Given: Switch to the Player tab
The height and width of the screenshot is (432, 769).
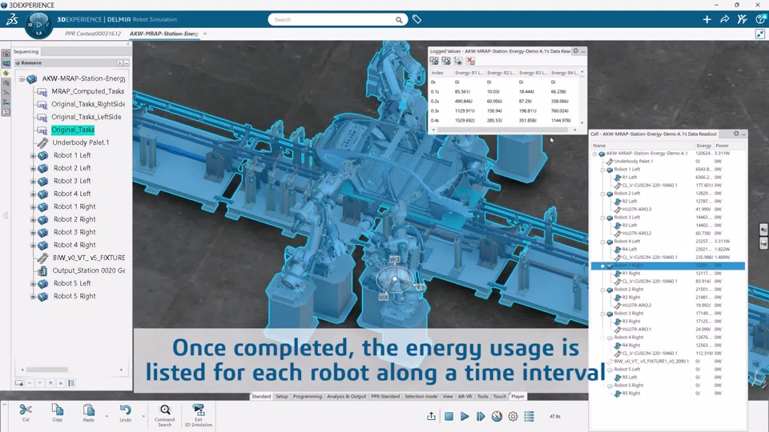Looking at the screenshot, I should click(x=518, y=396).
